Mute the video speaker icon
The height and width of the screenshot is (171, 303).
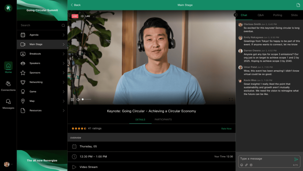[78, 99]
